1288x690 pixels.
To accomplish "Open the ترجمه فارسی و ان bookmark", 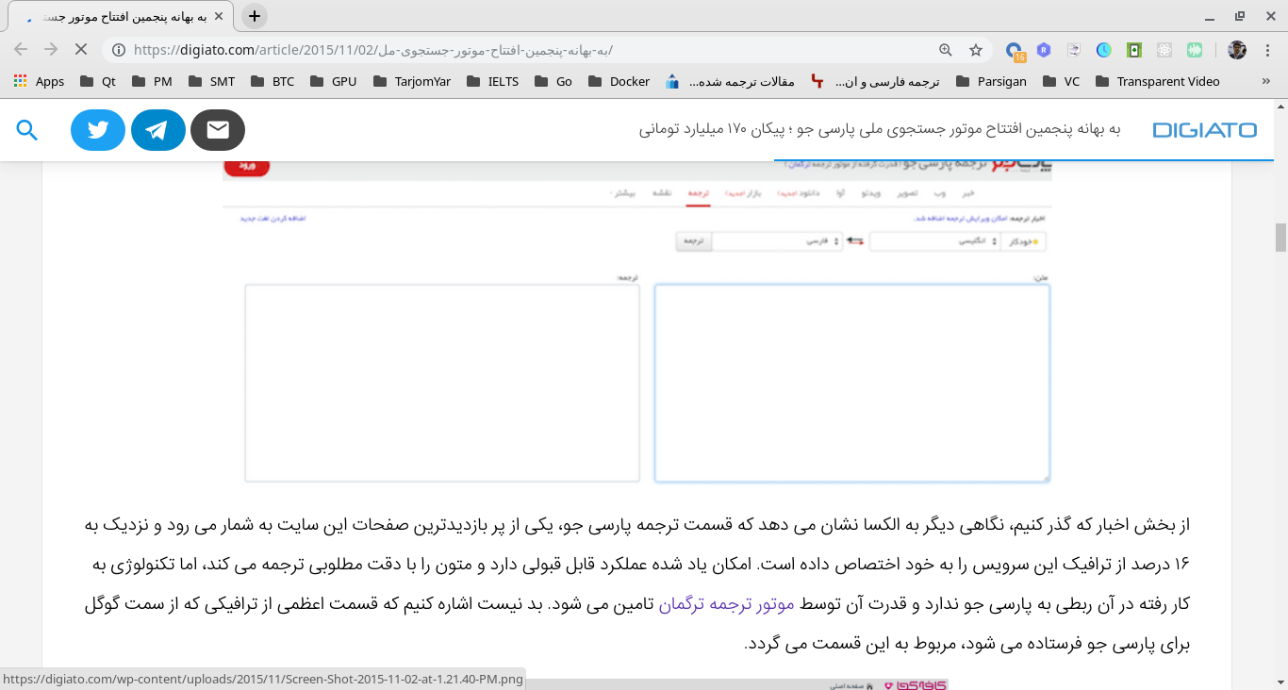I will (876, 81).
